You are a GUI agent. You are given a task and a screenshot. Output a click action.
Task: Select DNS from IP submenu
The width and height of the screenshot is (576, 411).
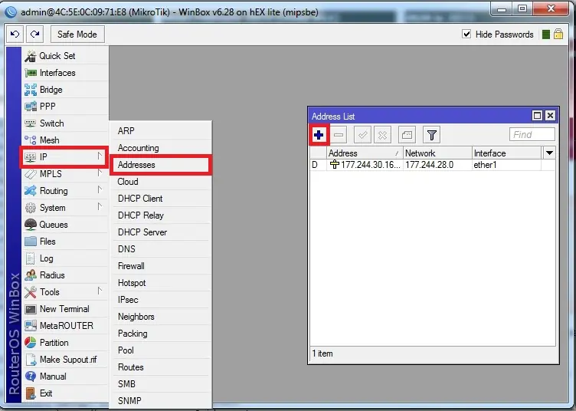[161, 249]
